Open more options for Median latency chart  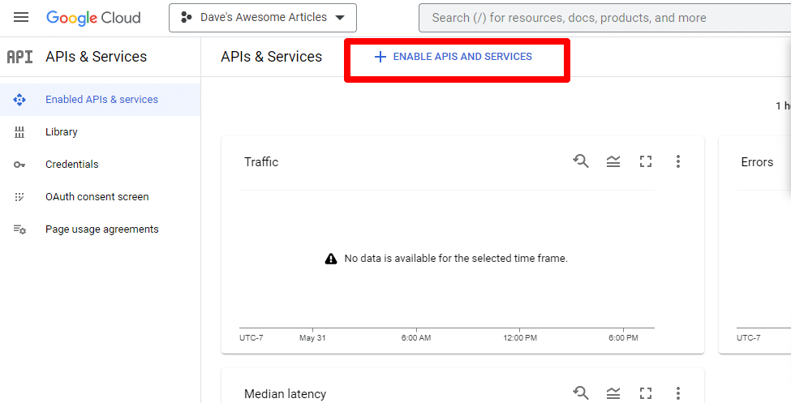click(x=678, y=393)
